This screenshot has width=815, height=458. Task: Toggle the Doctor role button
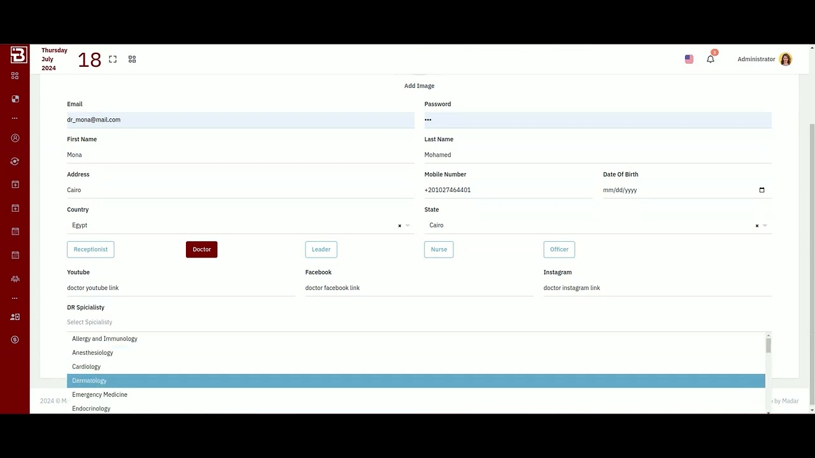pos(202,249)
